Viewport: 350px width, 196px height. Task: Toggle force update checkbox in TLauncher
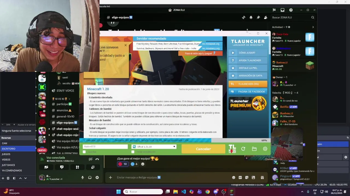coord(133,152)
